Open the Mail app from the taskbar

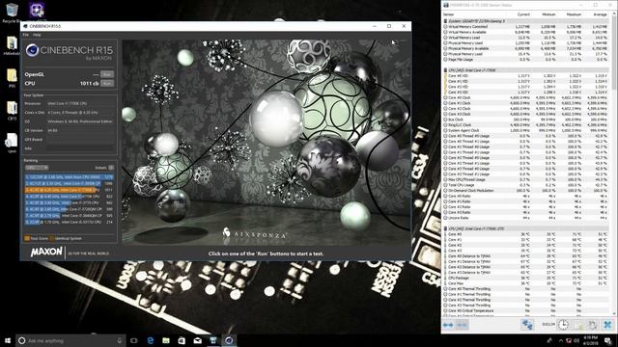coord(197,340)
